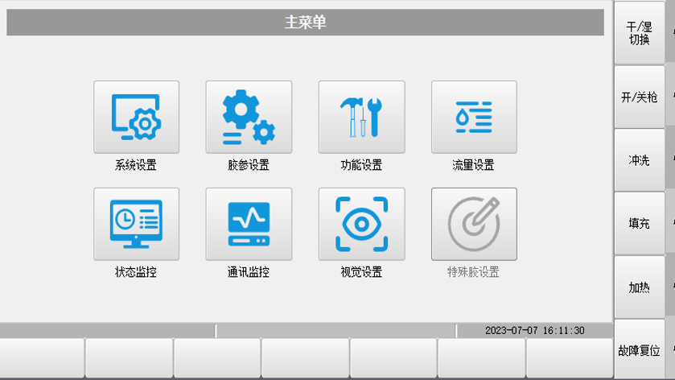Open 功能设置 hammer and wrench icon

(361, 118)
